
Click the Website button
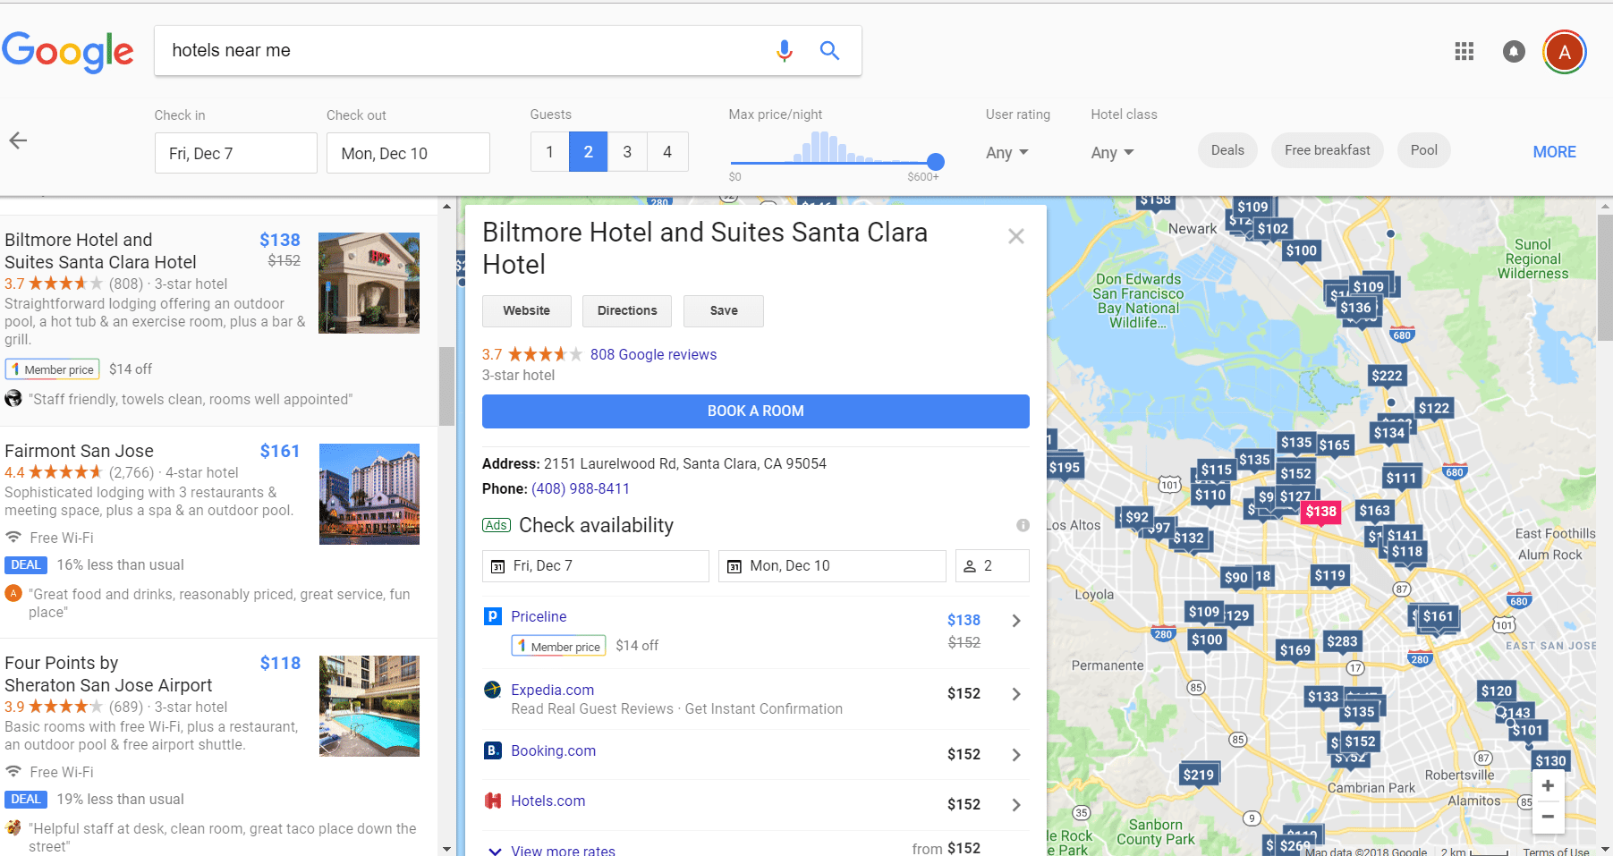click(526, 310)
